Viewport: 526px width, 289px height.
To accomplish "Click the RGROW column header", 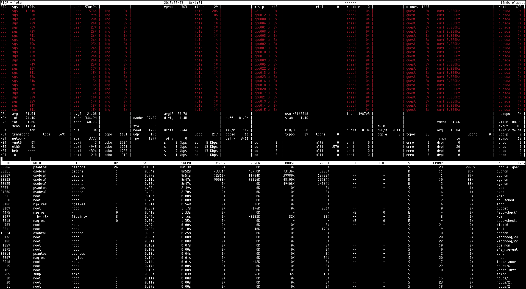I will coord(255,163).
